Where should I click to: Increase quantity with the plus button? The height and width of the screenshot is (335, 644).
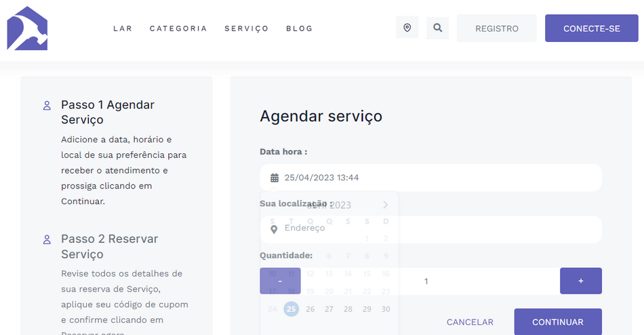click(581, 281)
